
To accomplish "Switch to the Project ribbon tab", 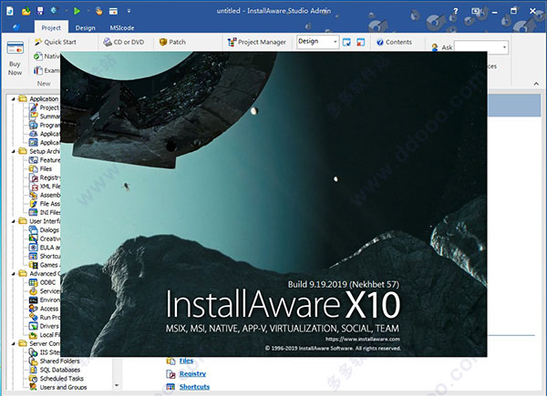I will 51,27.
